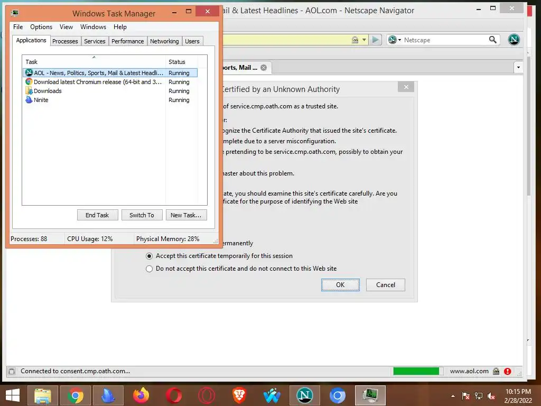This screenshot has width=541, height=406.
Task: Open the blue Chromium icon on the taskbar
Action: pos(338,395)
